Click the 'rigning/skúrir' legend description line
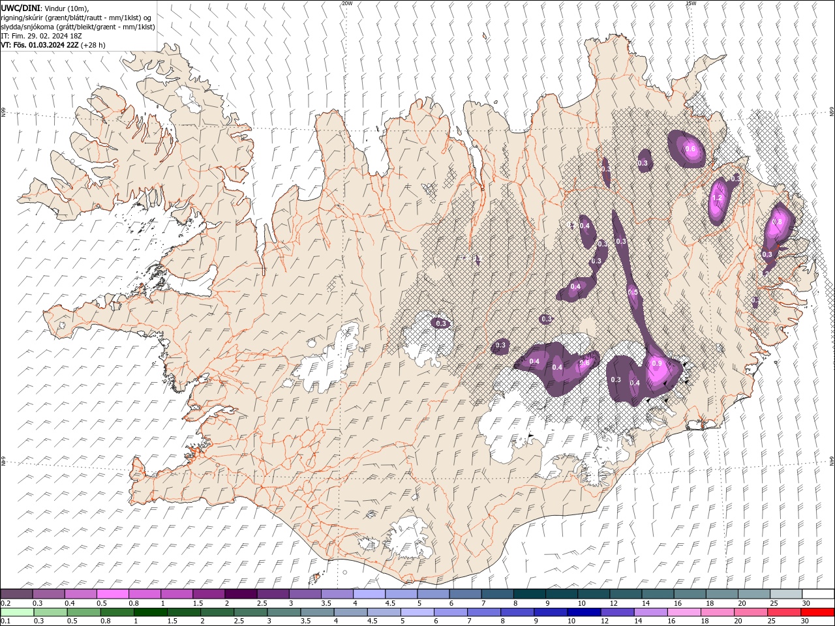Screen dimensions: 835x626 pos(77,18)
